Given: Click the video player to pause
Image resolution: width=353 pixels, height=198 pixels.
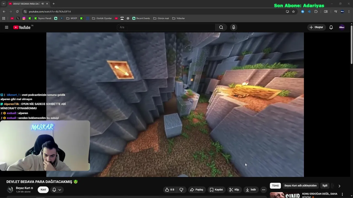Looking at the screenshot, I should (175, 105).
